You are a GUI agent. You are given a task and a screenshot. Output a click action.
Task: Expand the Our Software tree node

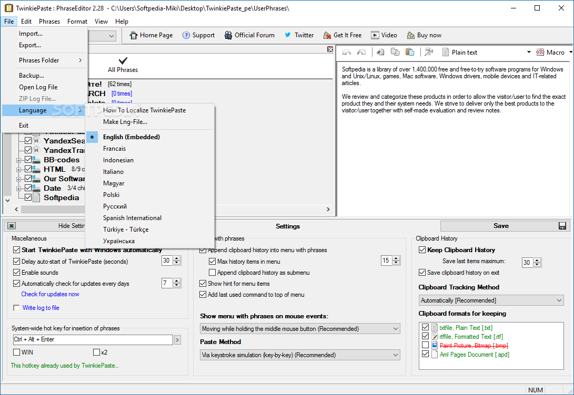pos(18,179)
